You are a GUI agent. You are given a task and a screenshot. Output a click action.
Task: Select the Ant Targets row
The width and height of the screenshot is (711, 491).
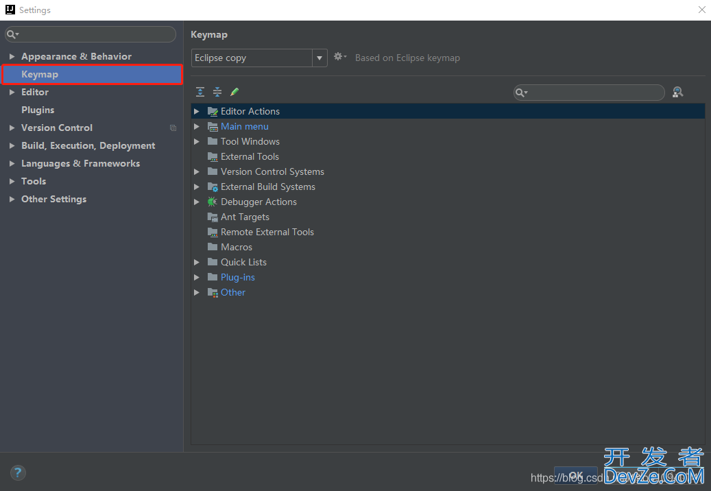click(448, 217)
